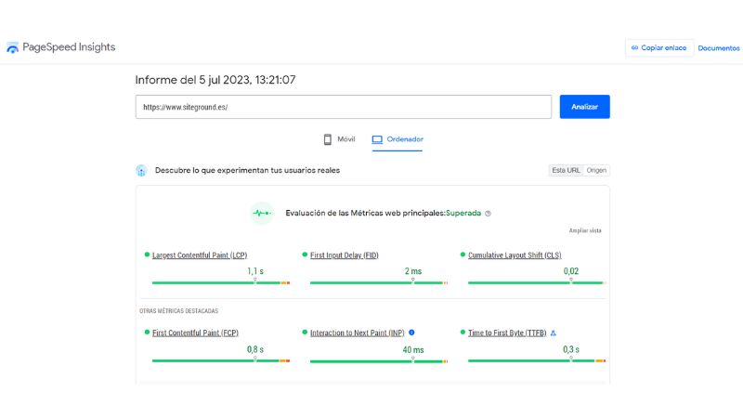
Task: Switch to the Ordenador tab
Action: (398, 139)
